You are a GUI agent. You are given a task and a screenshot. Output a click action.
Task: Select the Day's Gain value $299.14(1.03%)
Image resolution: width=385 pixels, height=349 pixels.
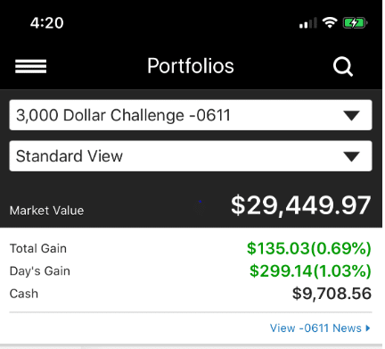pos(310,270)
